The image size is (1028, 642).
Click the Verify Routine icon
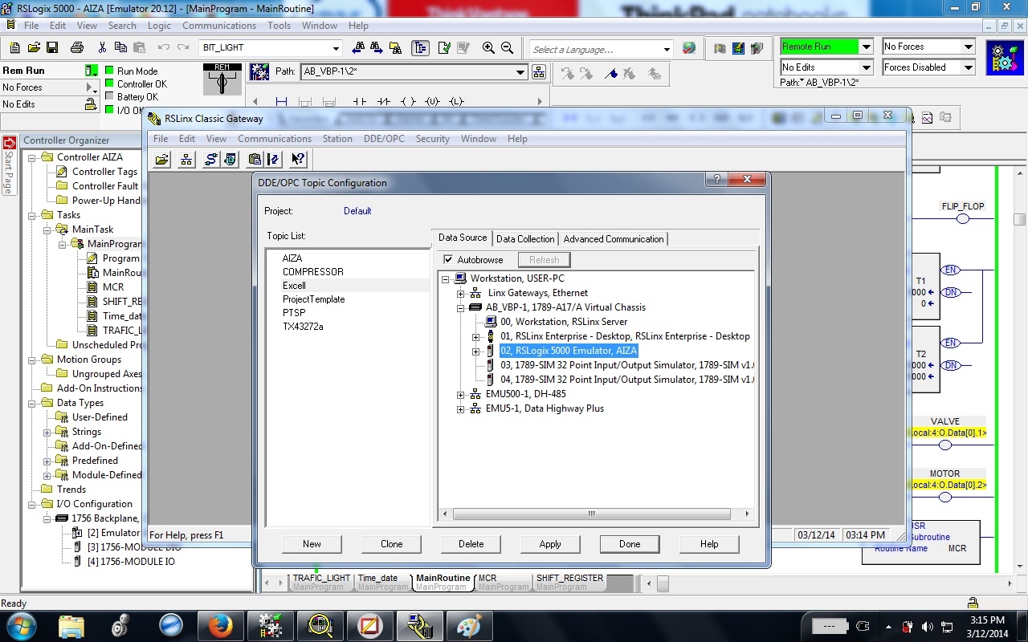pyautogui.click(x=444, y=48)
